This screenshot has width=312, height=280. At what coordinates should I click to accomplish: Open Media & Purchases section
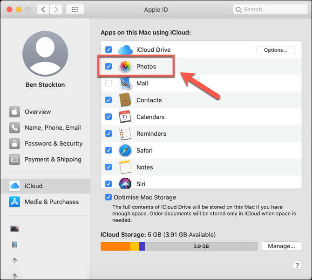coord(45,202)
